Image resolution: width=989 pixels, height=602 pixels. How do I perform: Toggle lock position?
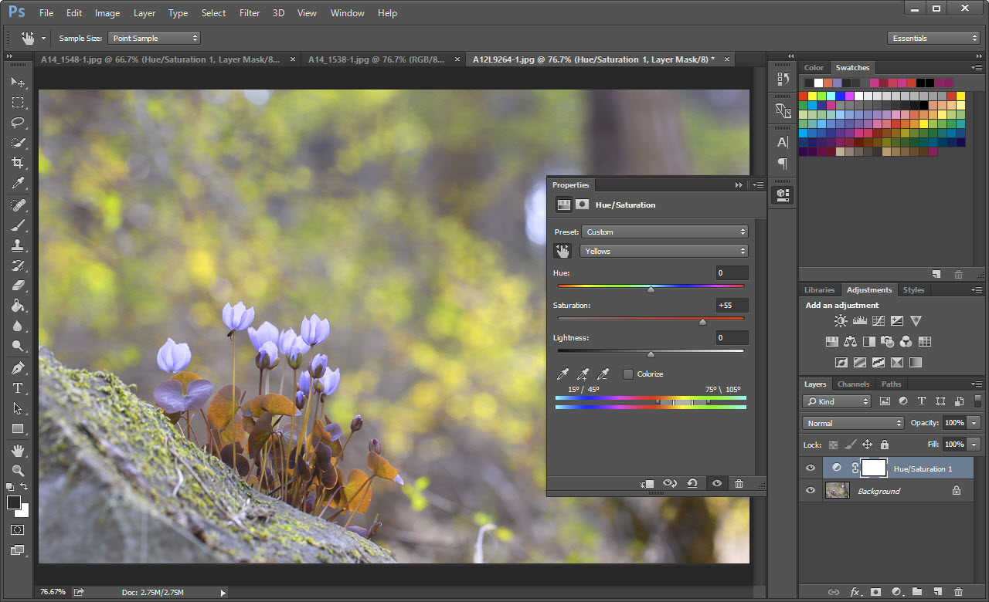(x=867, y=445)
